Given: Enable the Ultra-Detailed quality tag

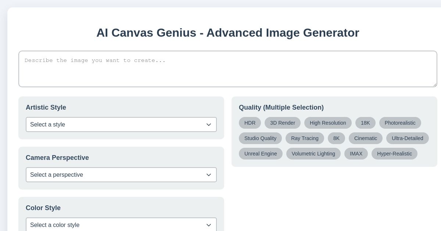Looking at the screenshot, I should point(407,138).
